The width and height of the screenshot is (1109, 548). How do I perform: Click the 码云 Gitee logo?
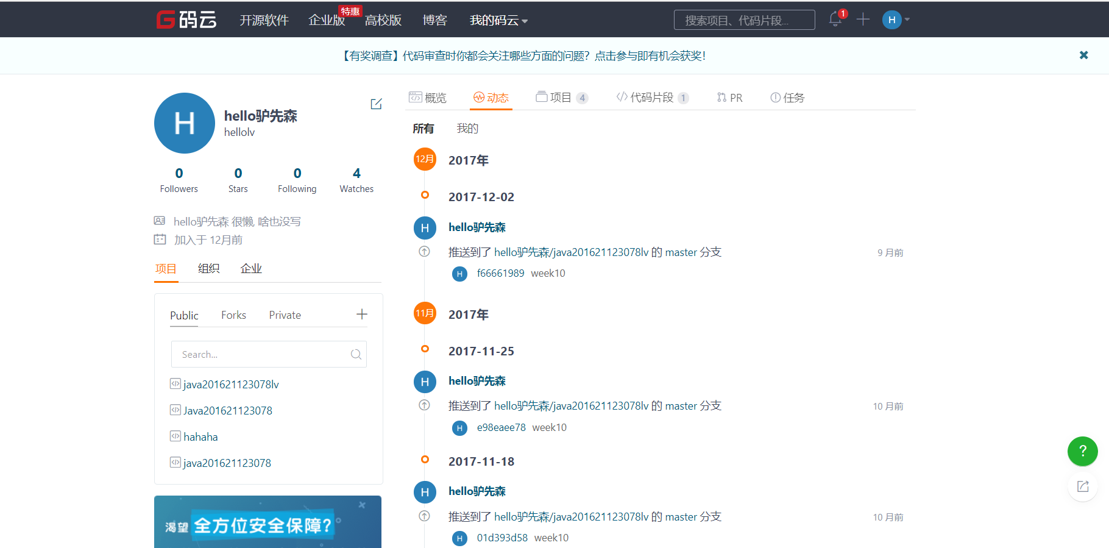click(186, 20)
